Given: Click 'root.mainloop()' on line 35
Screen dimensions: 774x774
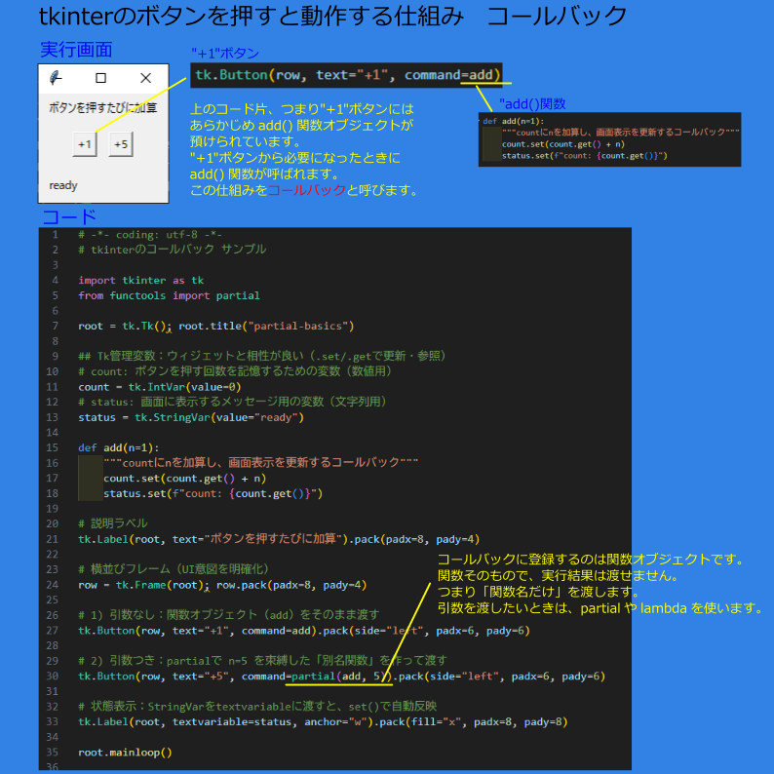Looking at the screenshot, I should tap(125, 753).
